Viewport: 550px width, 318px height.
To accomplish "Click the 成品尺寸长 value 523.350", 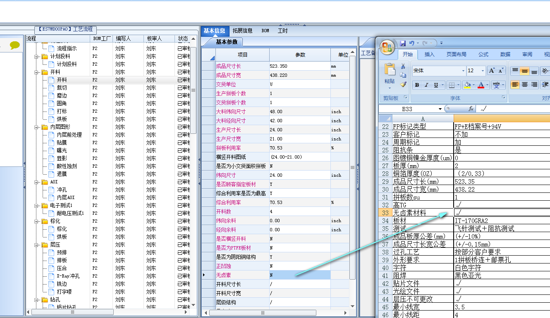I will point(300,66).
